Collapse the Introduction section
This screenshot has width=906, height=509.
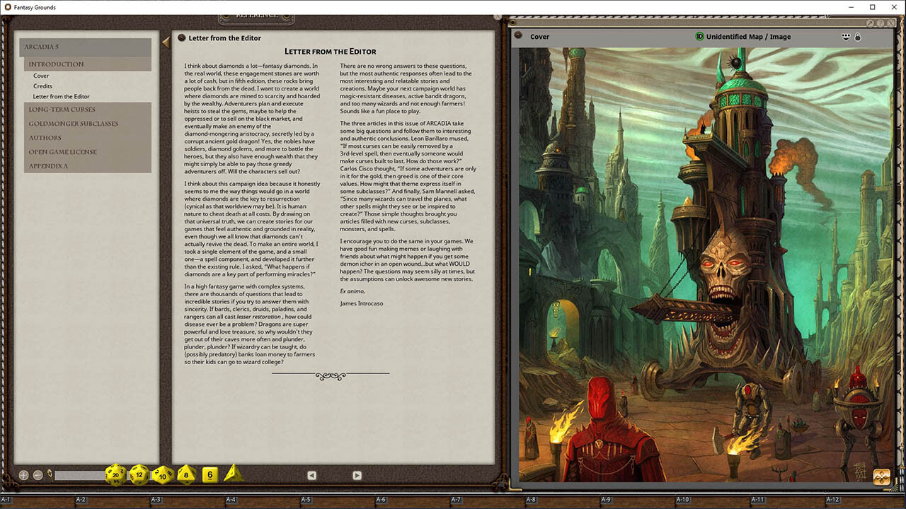pyautogui.click(x=56, y=64)
